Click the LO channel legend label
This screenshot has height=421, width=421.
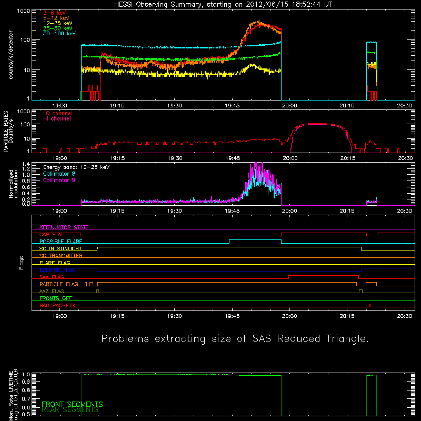point(58,113)
